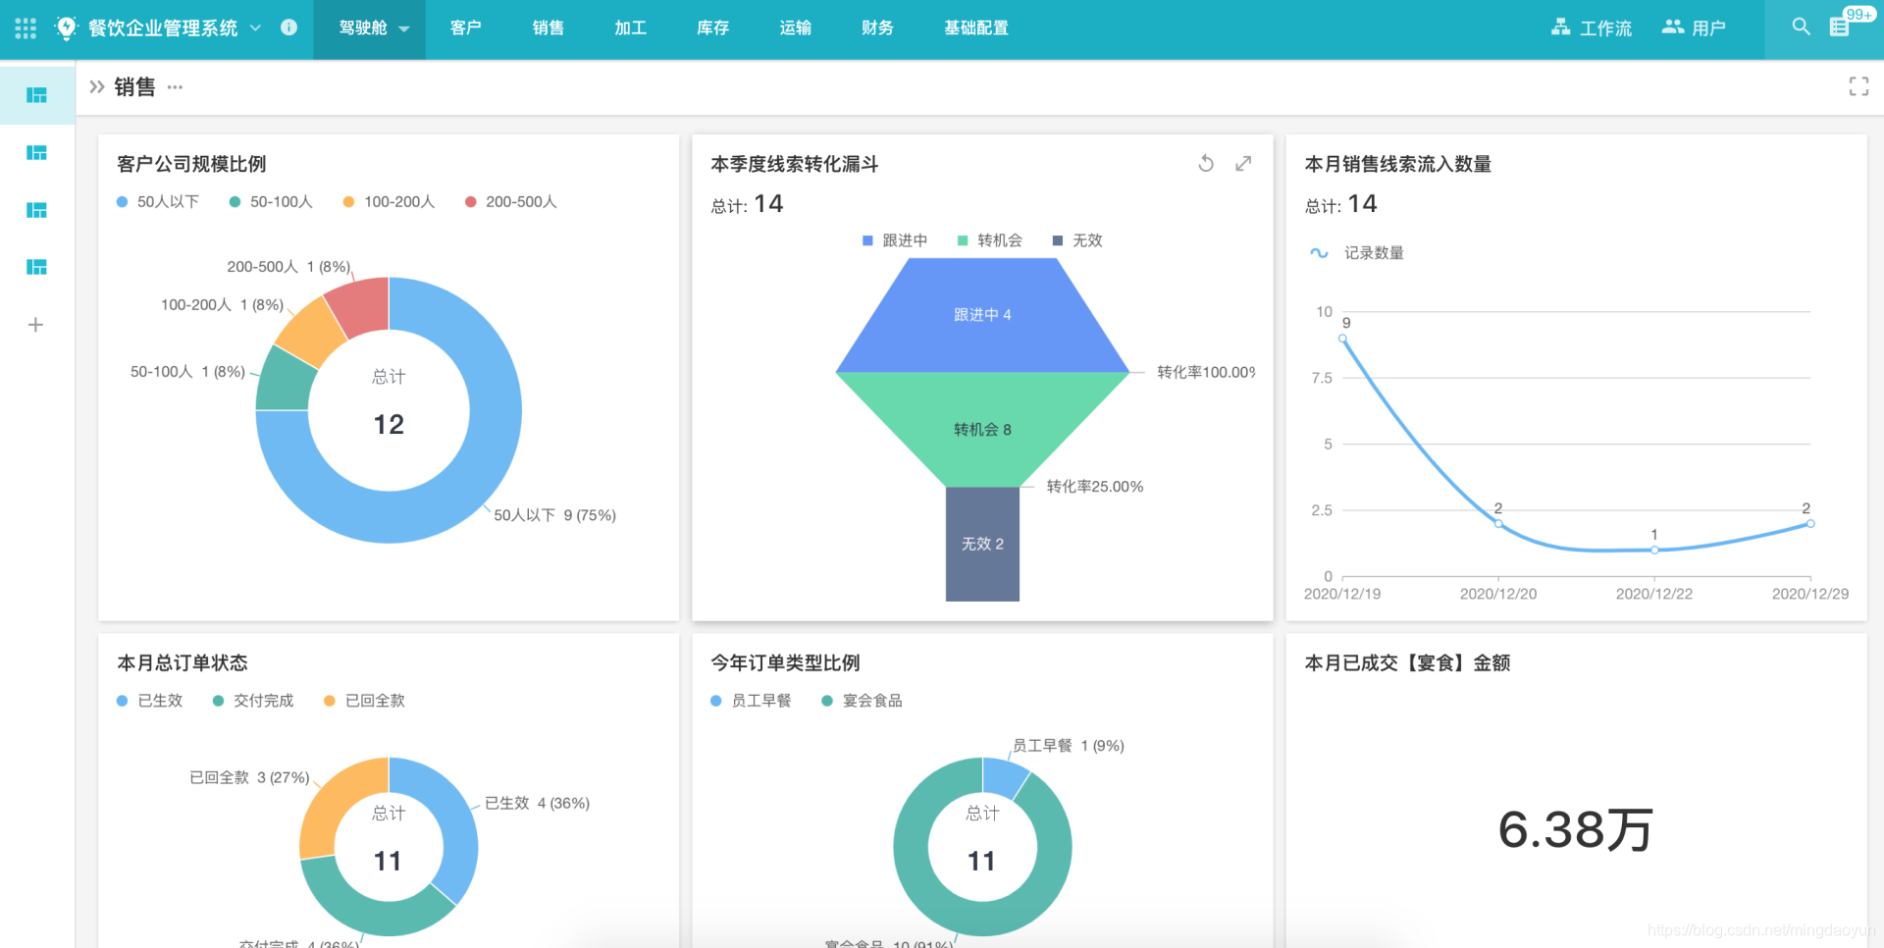1884x948 pixels.
Task: Click the lightbulb system logo icon
Action: [x=66, y=27]
